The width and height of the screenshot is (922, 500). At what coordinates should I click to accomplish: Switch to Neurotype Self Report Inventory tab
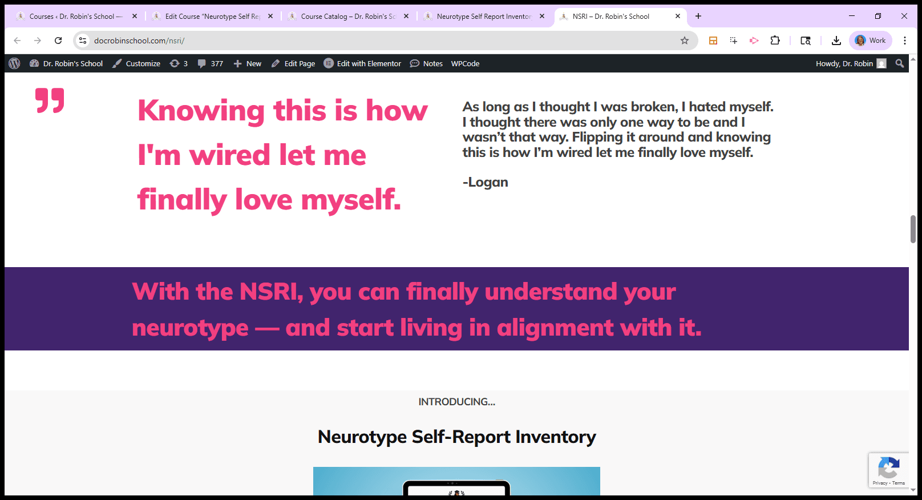484,17
